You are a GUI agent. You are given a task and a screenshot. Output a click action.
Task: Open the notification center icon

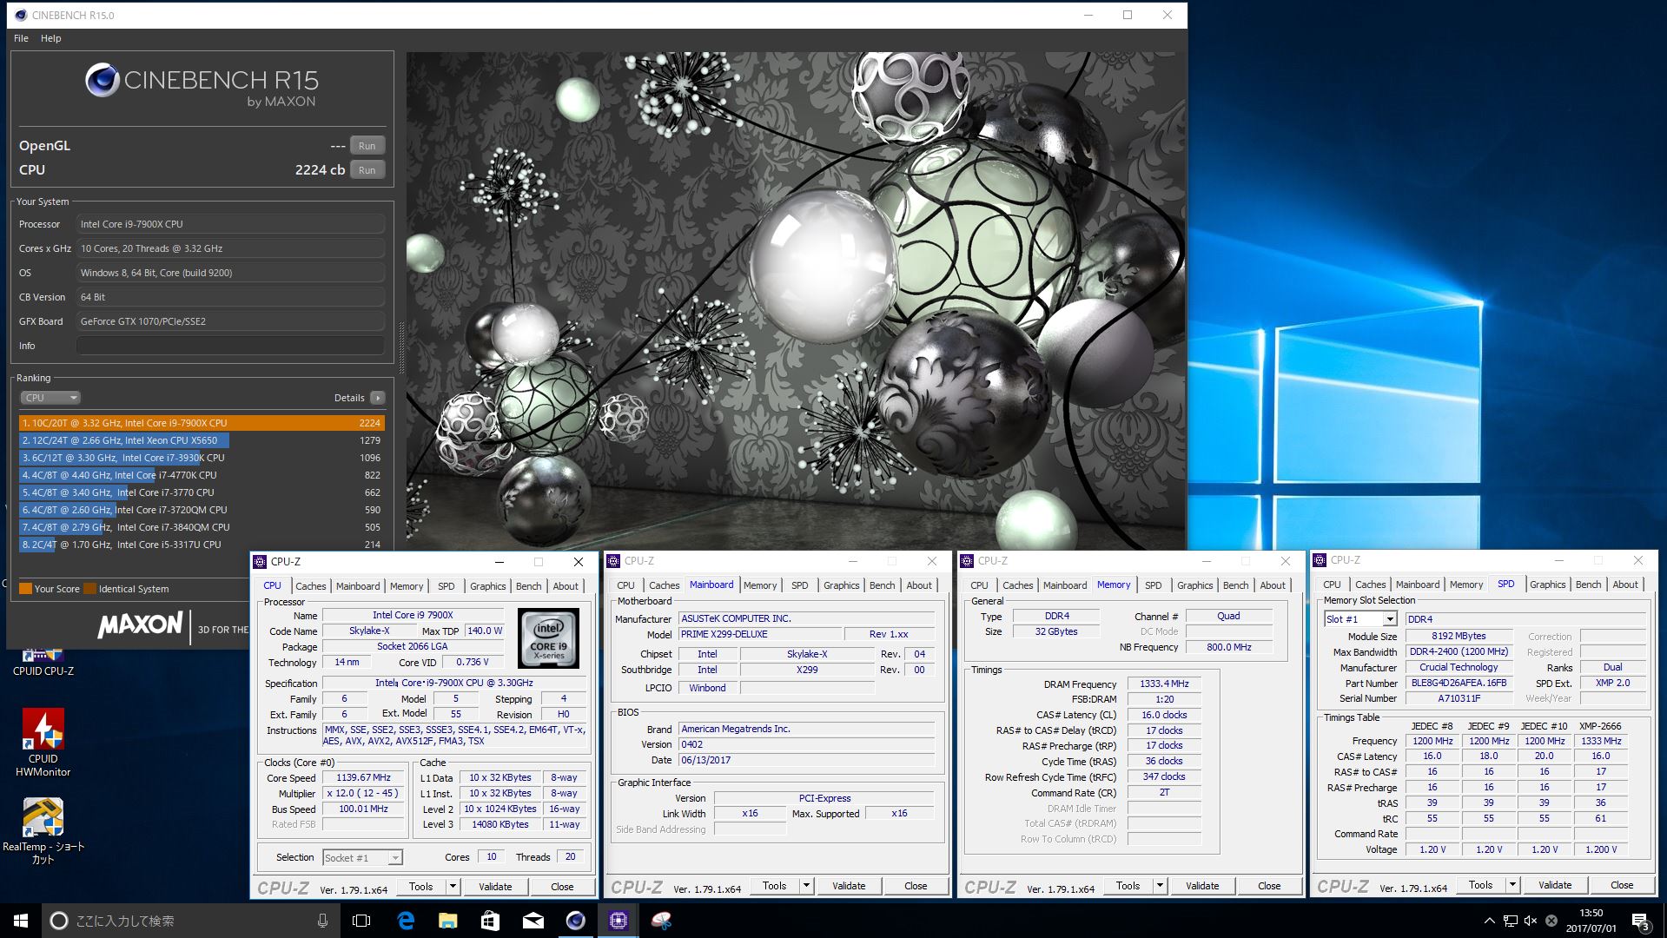pyautogui.click(x=1640, y=921)
